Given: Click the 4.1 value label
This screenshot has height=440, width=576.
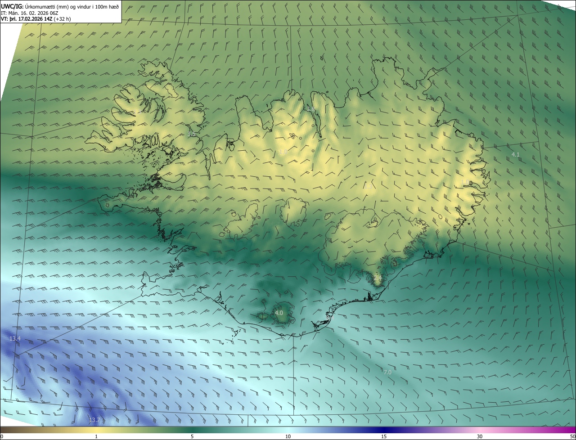Looking at the screenshot, I should click(x=515, y=154).
